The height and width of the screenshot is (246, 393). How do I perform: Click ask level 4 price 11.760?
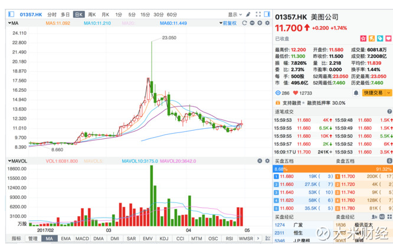click(x=348, y=200)
